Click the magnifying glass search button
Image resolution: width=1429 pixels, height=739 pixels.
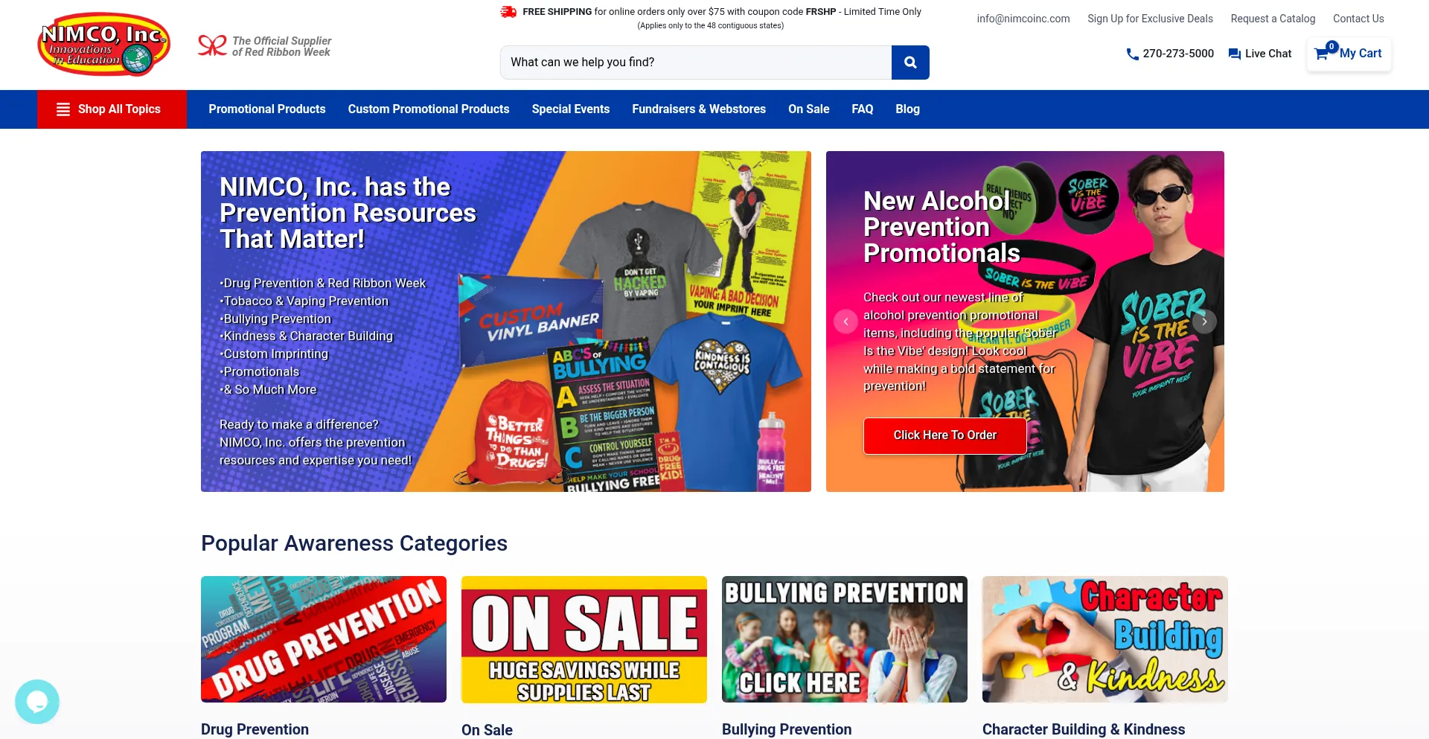point(910,63)
